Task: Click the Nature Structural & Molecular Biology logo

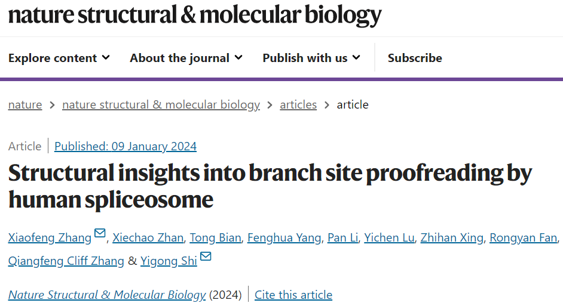Action: (x=195, y=15)
